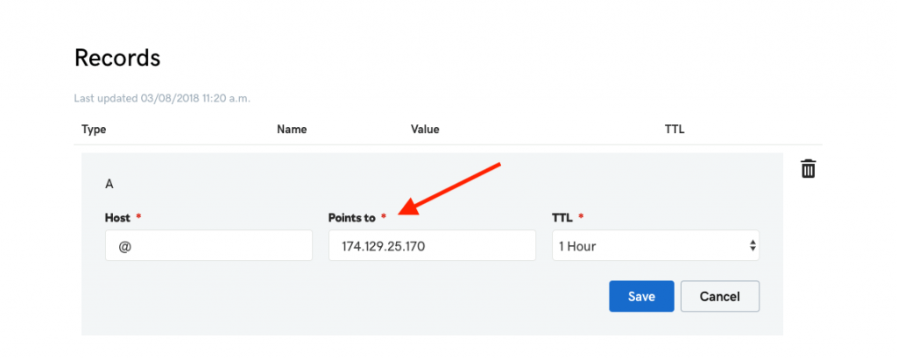Click the up-down arrows on the TTL select
This screenshot has height=359, width=897.
coord(752,246)
